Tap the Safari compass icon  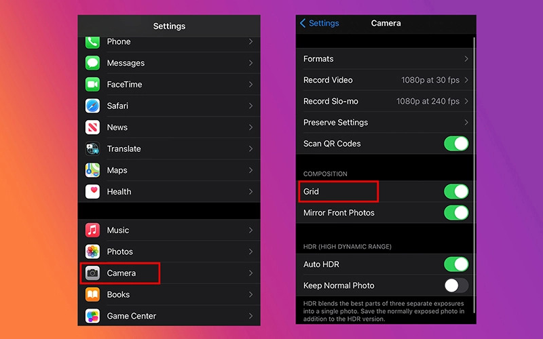tap(92, 106)
